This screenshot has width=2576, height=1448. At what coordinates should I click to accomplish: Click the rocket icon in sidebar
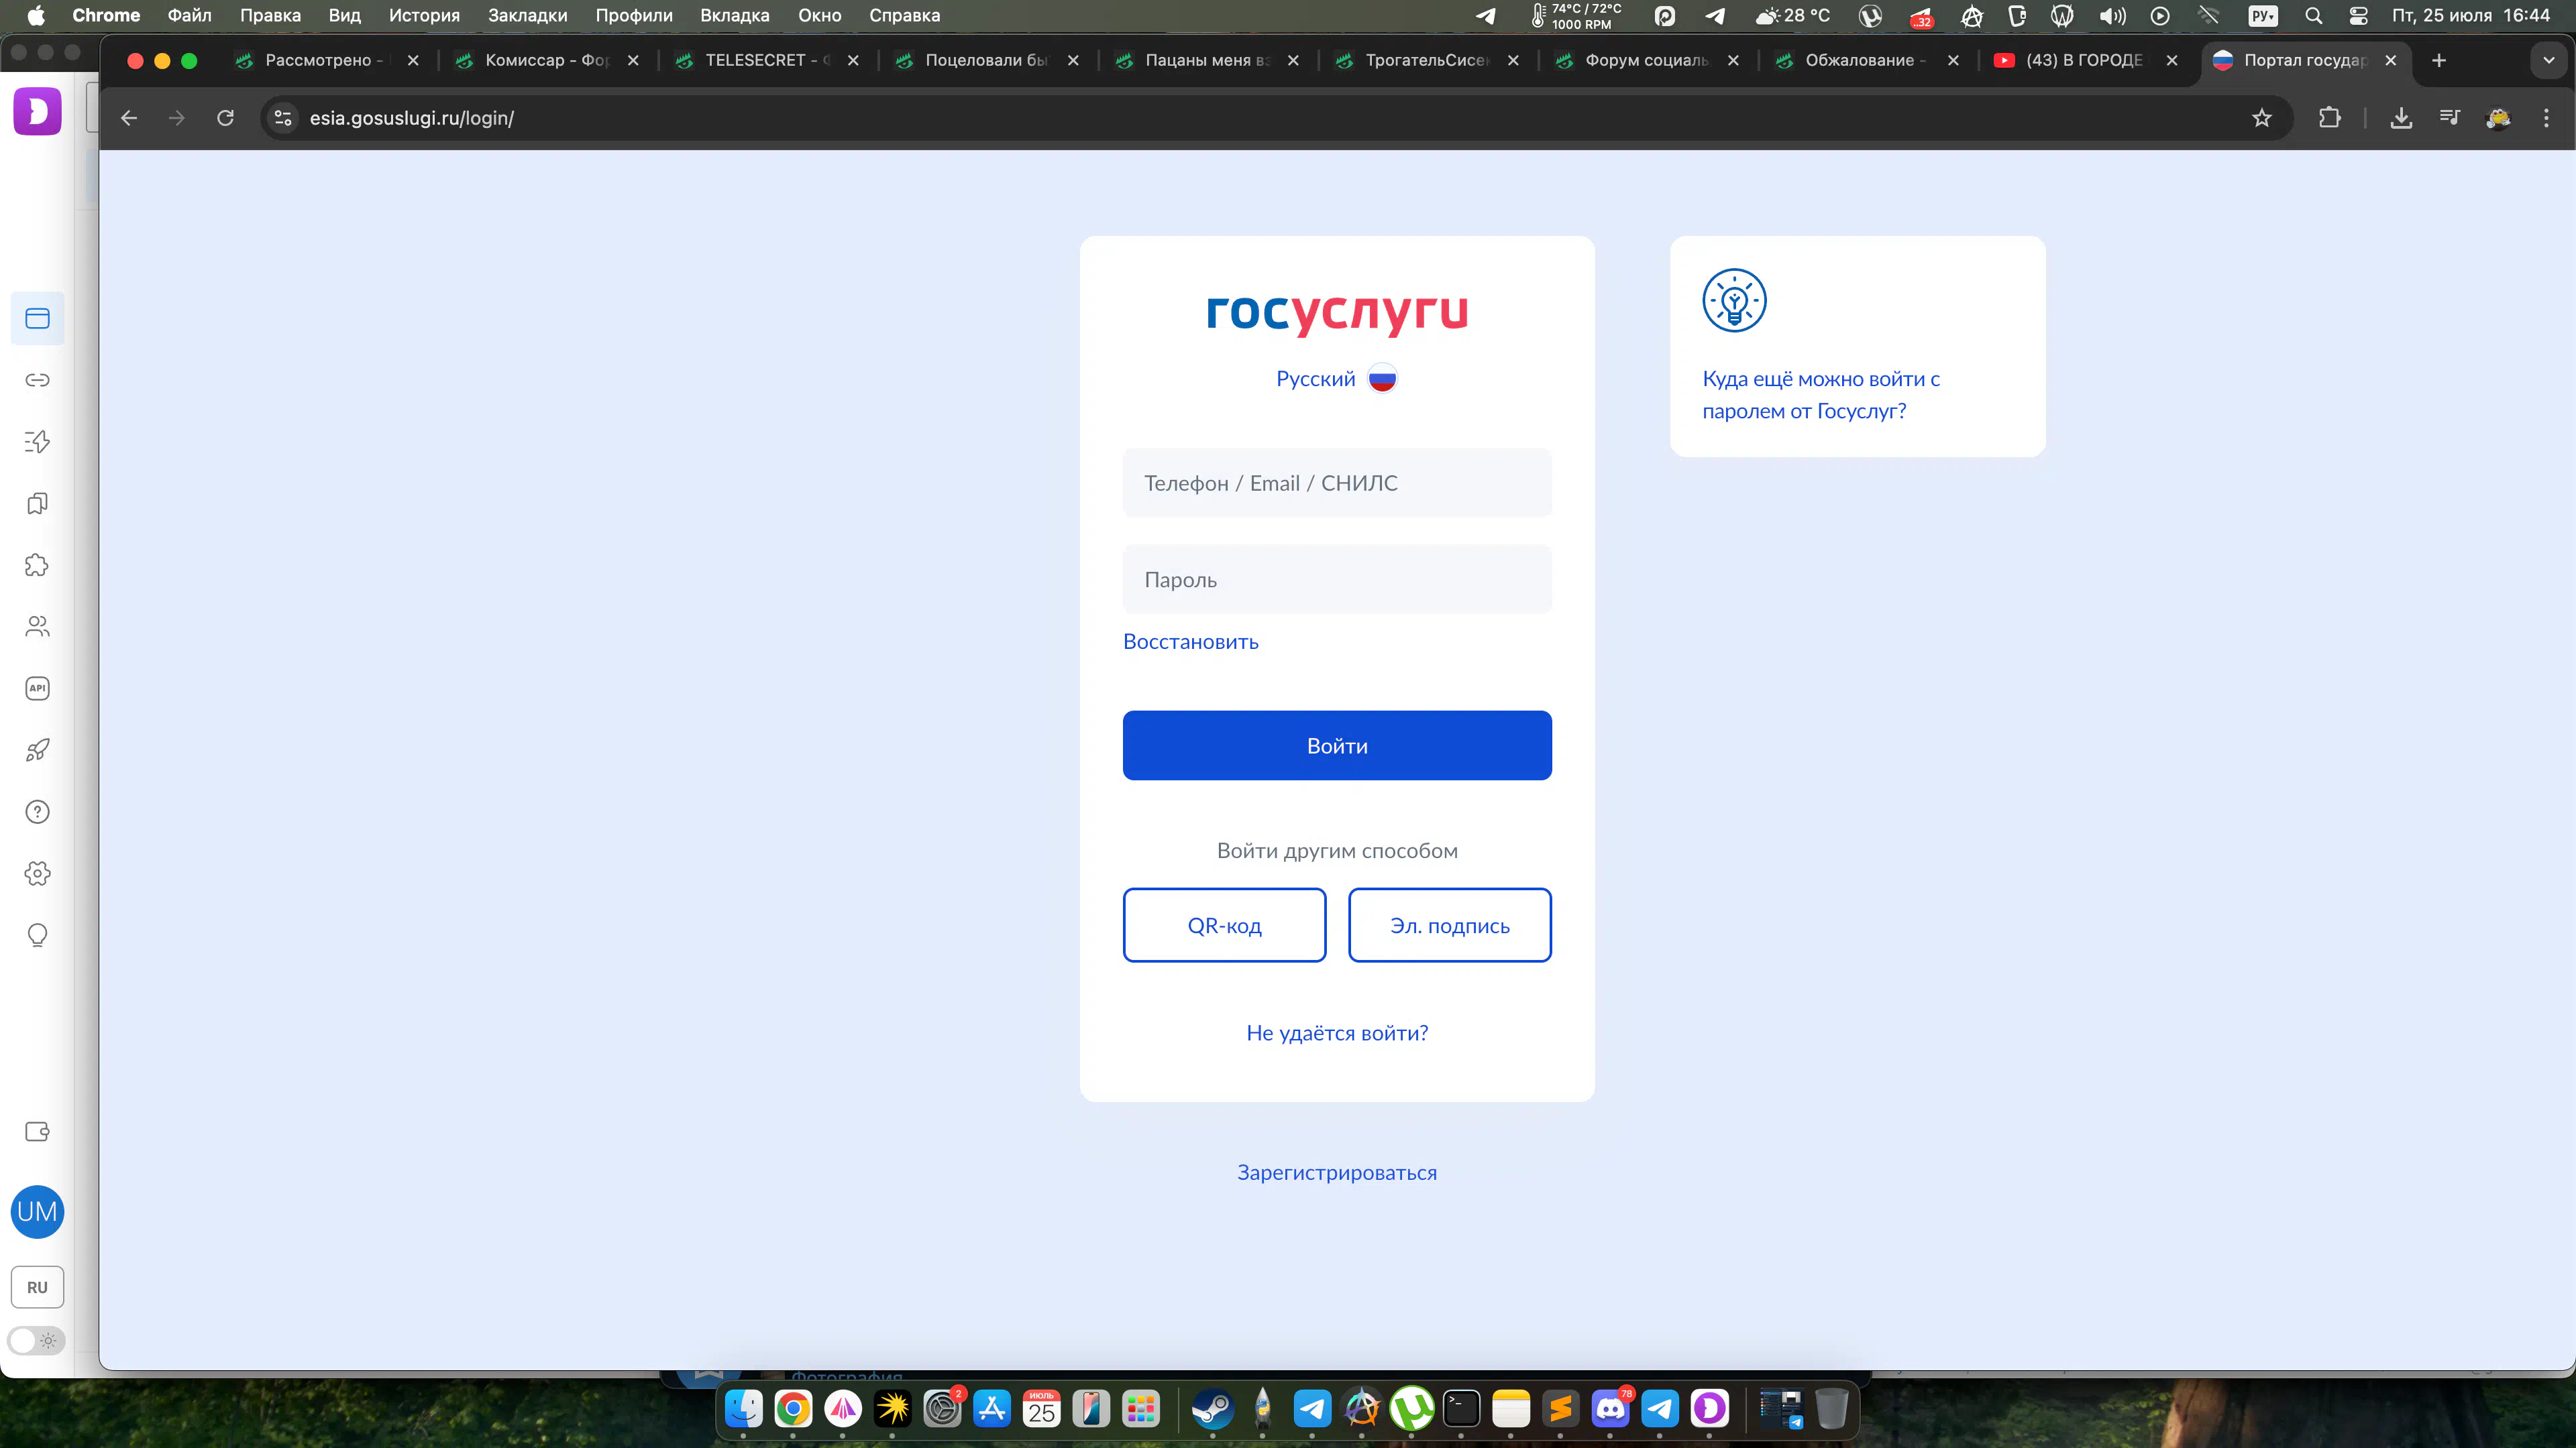tap(37, 751)
